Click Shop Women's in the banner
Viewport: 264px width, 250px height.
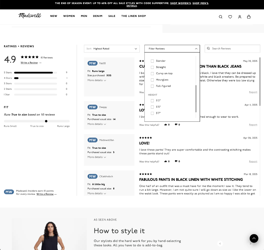(x=180, y=3)
